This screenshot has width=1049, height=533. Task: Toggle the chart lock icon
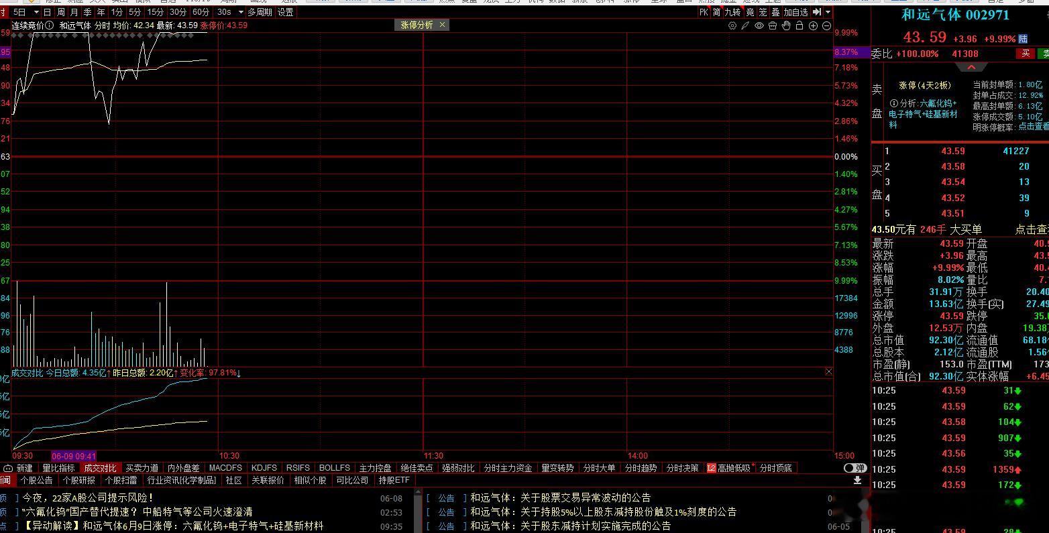click(x=799, y=25)
